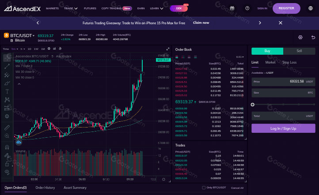Select the pitchfork drawing tool
The width and height of the screenshot is (319, 195).
pyautogui.click(x=7, y=75)
